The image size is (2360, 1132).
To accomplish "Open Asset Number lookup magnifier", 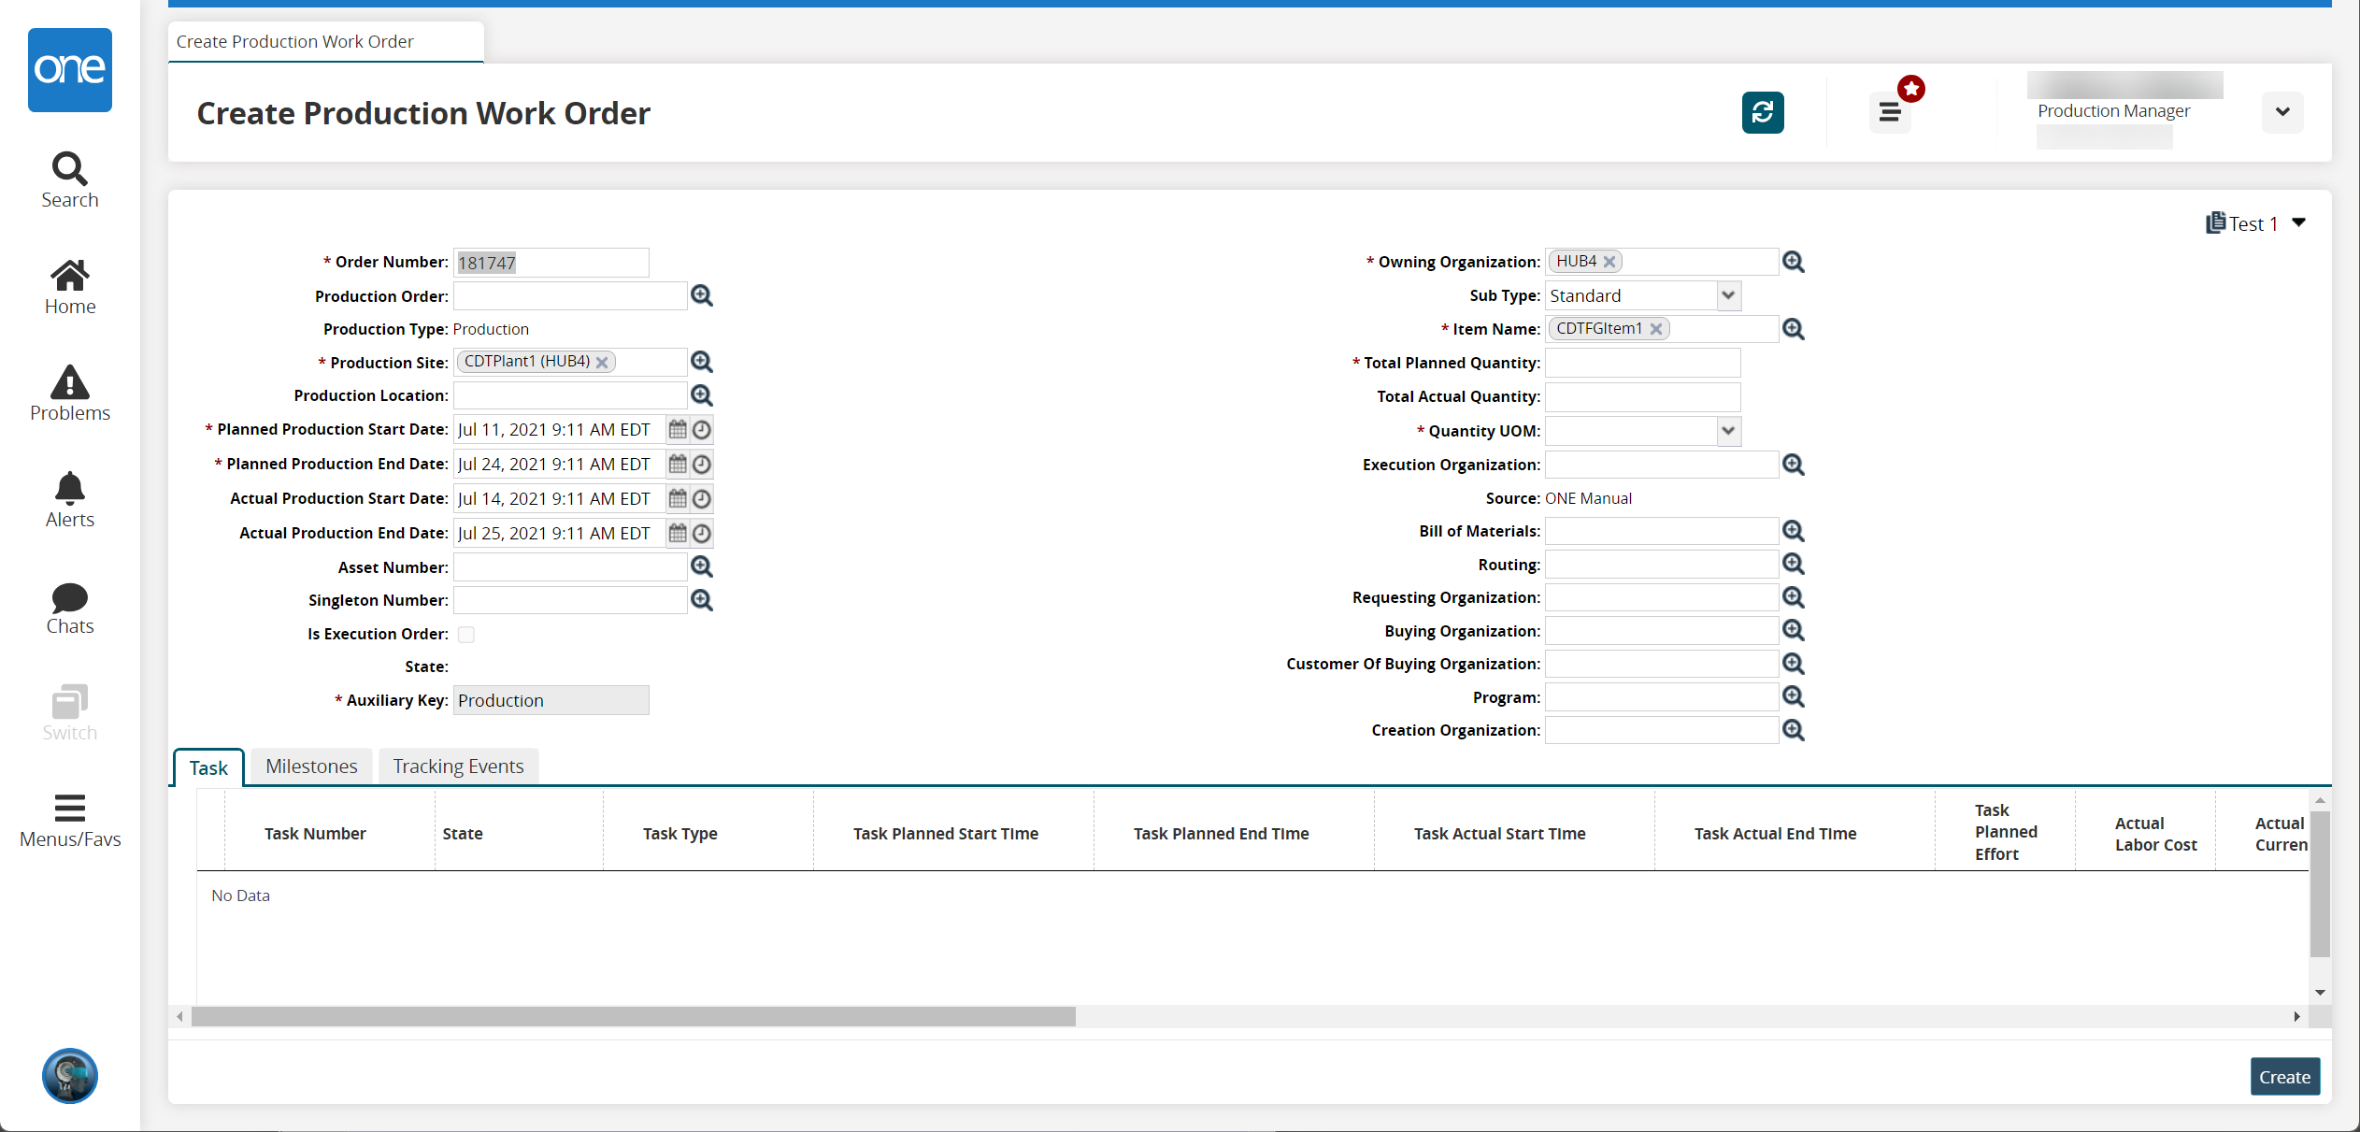I will [702, 566].
